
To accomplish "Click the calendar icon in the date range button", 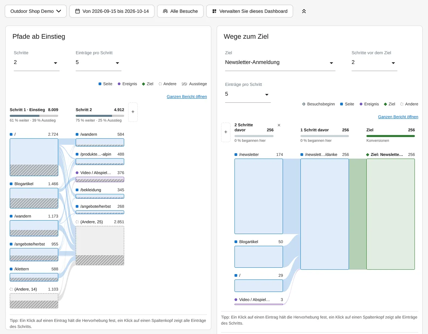I will point(77,11).
